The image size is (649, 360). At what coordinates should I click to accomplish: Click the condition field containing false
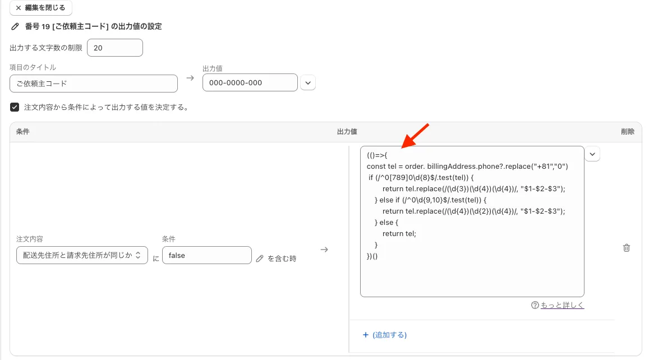pyautogui.click(x=206, y=255)
